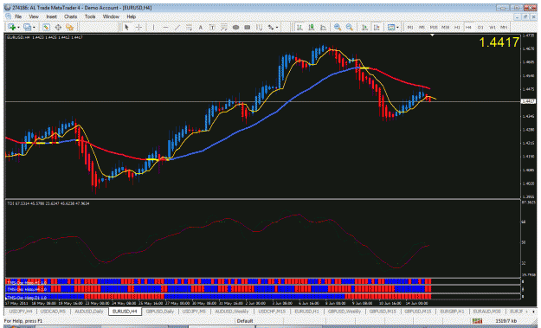Image resolution: width=541 pixels, height=328 pixels.
Task: Select the H4 timeframe button
Action: (468, 27)
